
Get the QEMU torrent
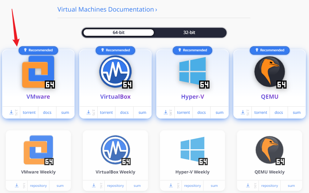click(x=261, y=112)
